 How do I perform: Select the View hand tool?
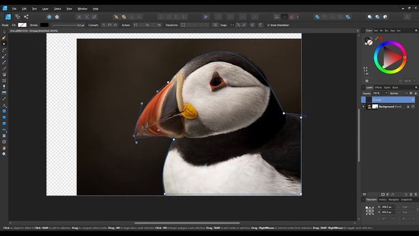[4, 148]
